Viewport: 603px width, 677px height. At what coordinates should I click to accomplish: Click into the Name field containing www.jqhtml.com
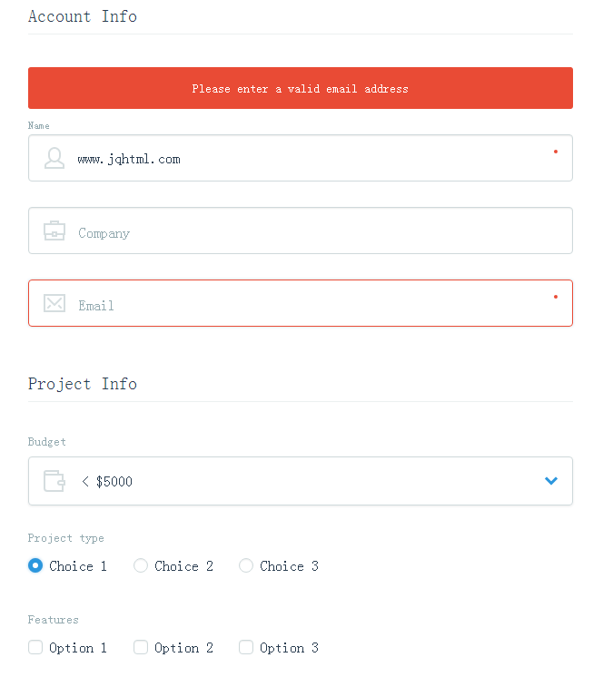coord(301,158)
